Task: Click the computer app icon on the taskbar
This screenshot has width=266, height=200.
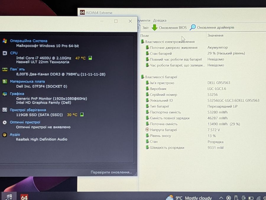Action: click(x=9, y=197)
